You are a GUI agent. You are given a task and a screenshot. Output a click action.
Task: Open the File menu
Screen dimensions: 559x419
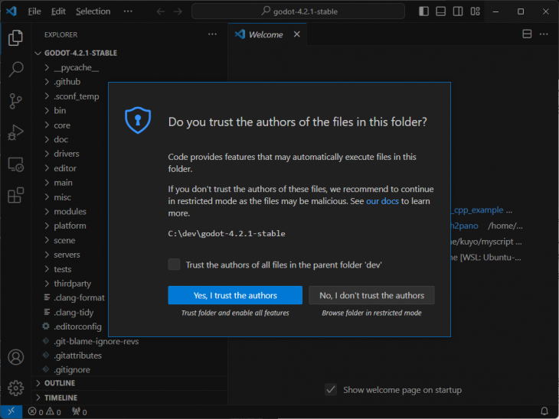(x=34, y=11)
